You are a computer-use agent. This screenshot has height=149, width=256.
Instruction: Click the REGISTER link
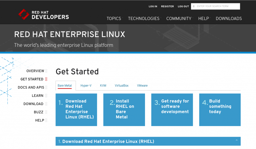pyautogui.click(x=167, y=6)
